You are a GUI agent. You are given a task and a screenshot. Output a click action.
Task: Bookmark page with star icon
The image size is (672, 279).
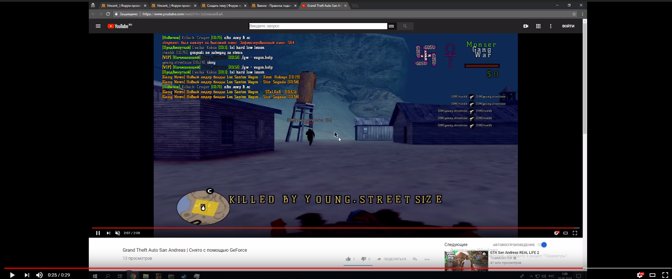pyautogui.click(x=574, y=14)
